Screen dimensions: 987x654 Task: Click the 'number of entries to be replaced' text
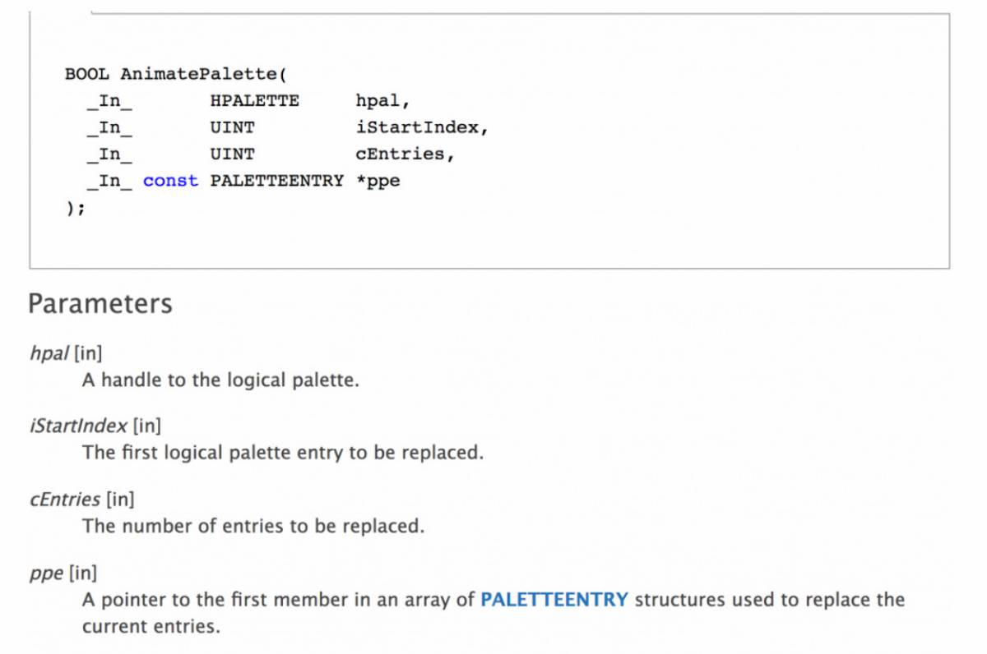click(x=253, y=526)
